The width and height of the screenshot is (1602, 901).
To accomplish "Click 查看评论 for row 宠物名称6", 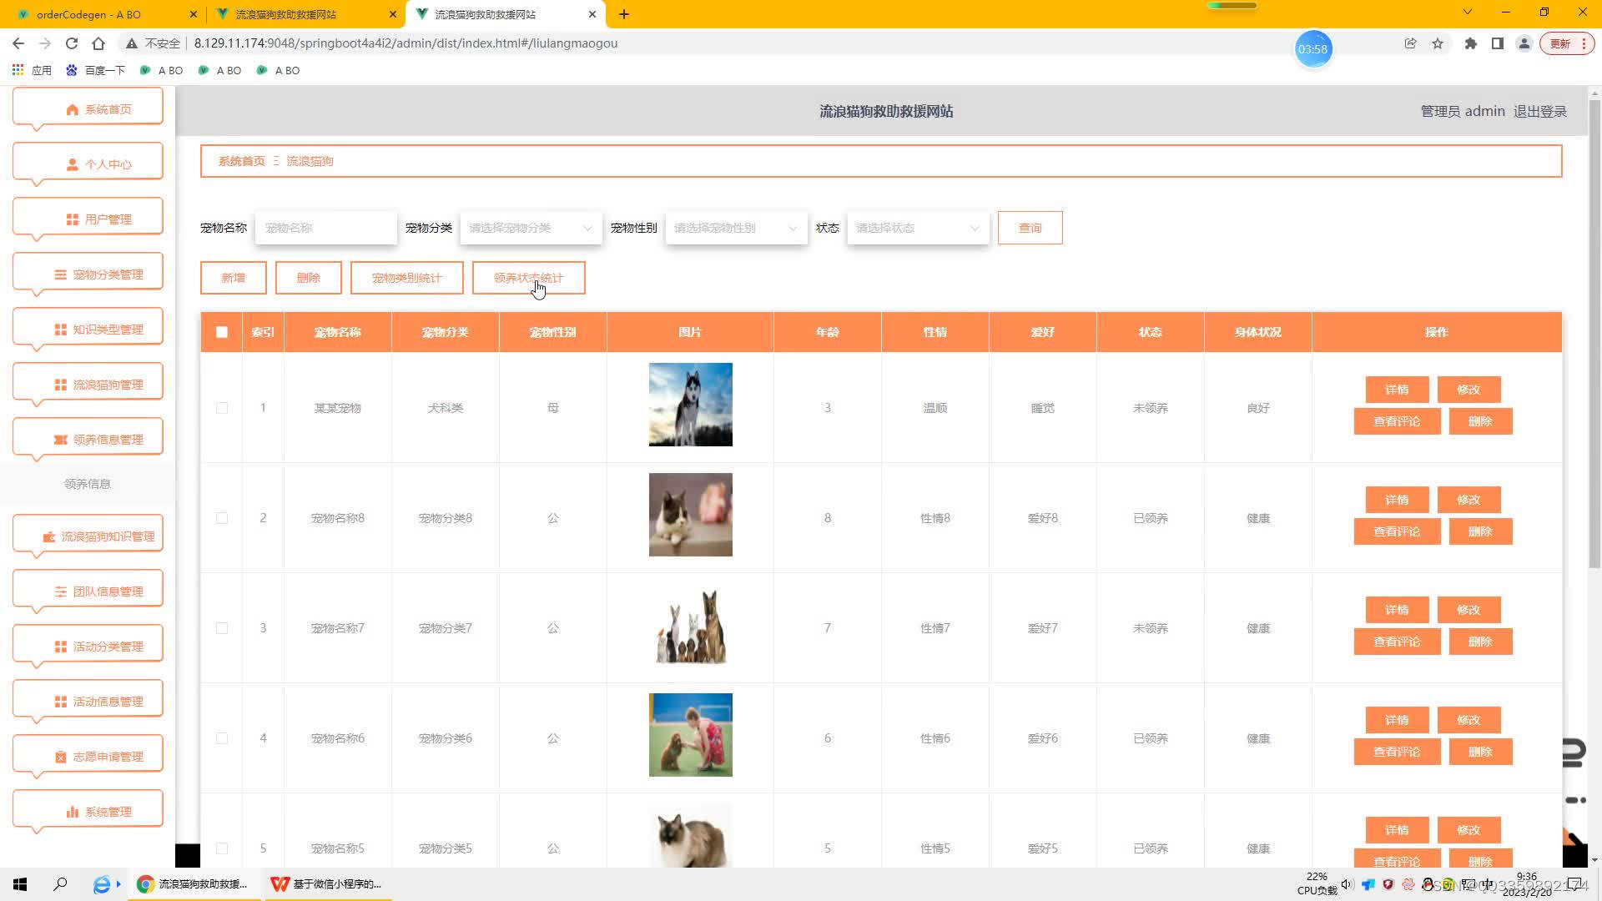I will [x=1397, y=752].
